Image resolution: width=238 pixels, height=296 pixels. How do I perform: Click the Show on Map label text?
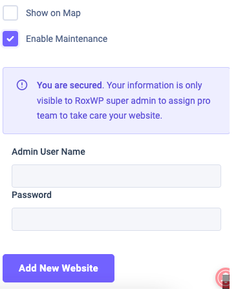53,13
